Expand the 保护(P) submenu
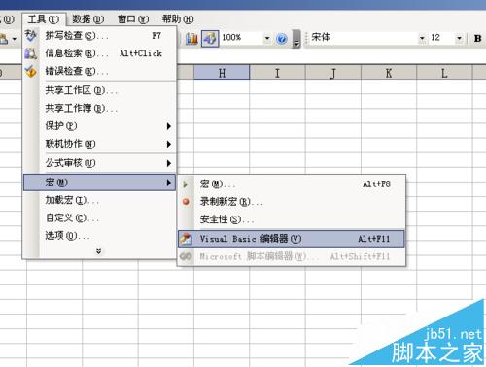The image size is (486, 367). 100,126
